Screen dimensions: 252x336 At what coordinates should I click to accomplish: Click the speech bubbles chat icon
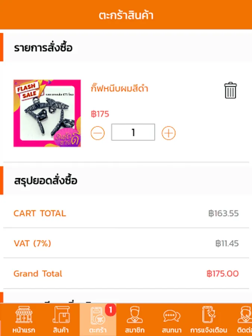[172, 316]
